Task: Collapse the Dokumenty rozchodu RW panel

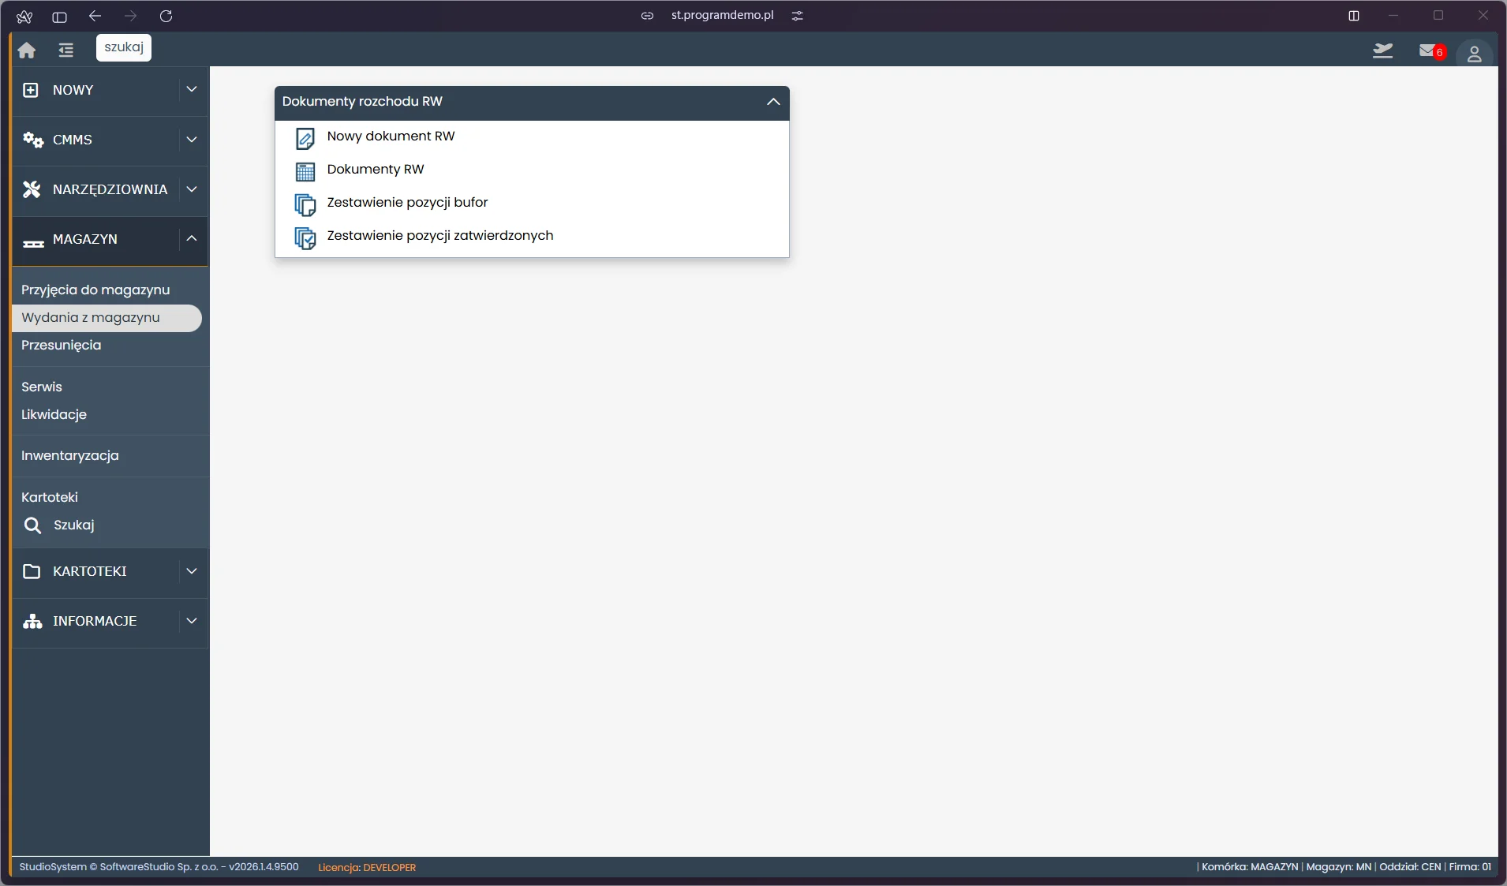Action: coord(773,102)
